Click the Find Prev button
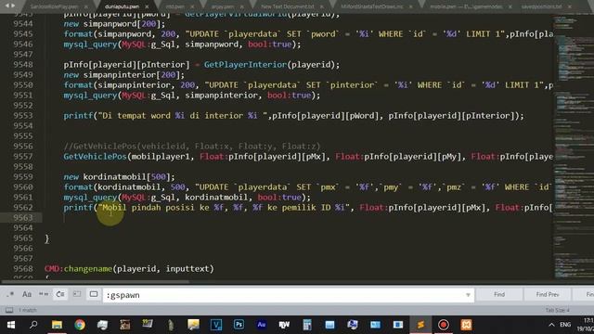The height and width of the screenshot is (334, 594). 548,294
